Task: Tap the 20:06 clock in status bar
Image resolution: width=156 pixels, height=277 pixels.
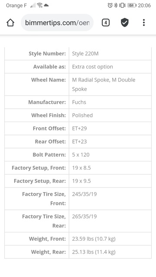Action: [x=144, y=5]
